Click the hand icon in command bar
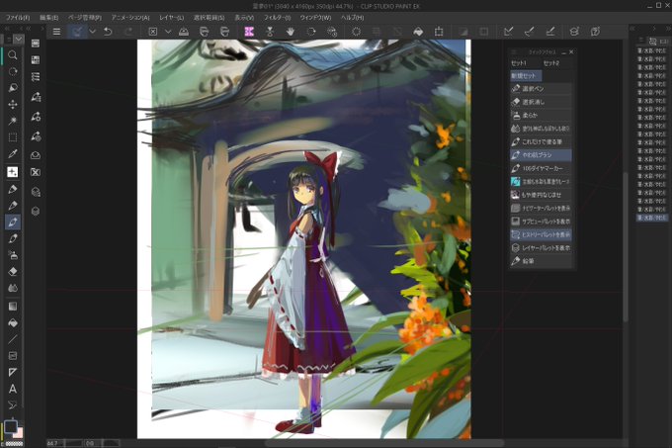Screen dimensions: 672x448 pos(291,32)
